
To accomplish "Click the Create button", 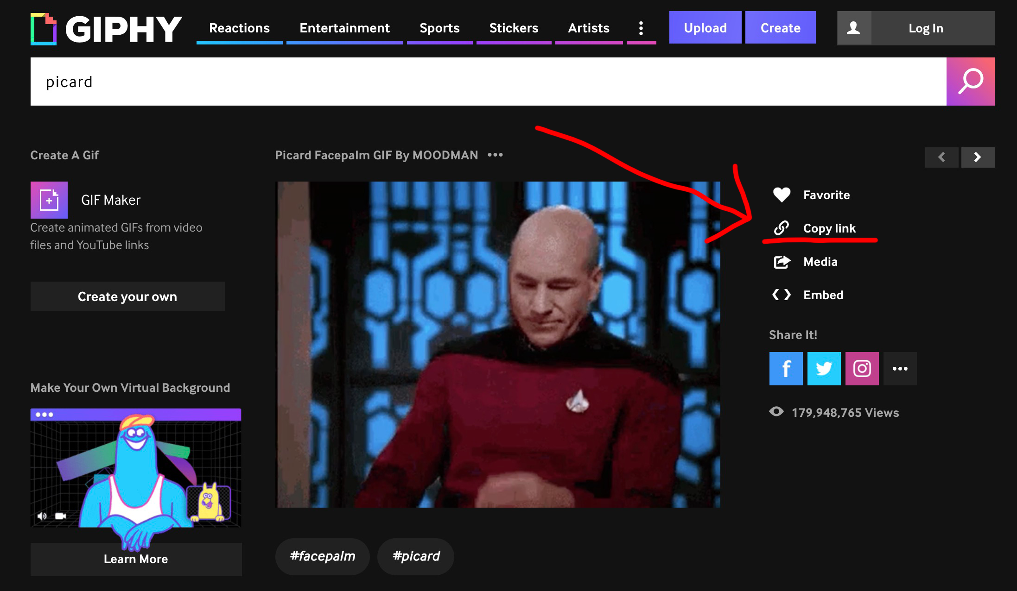I will click(x=780, y=28).
